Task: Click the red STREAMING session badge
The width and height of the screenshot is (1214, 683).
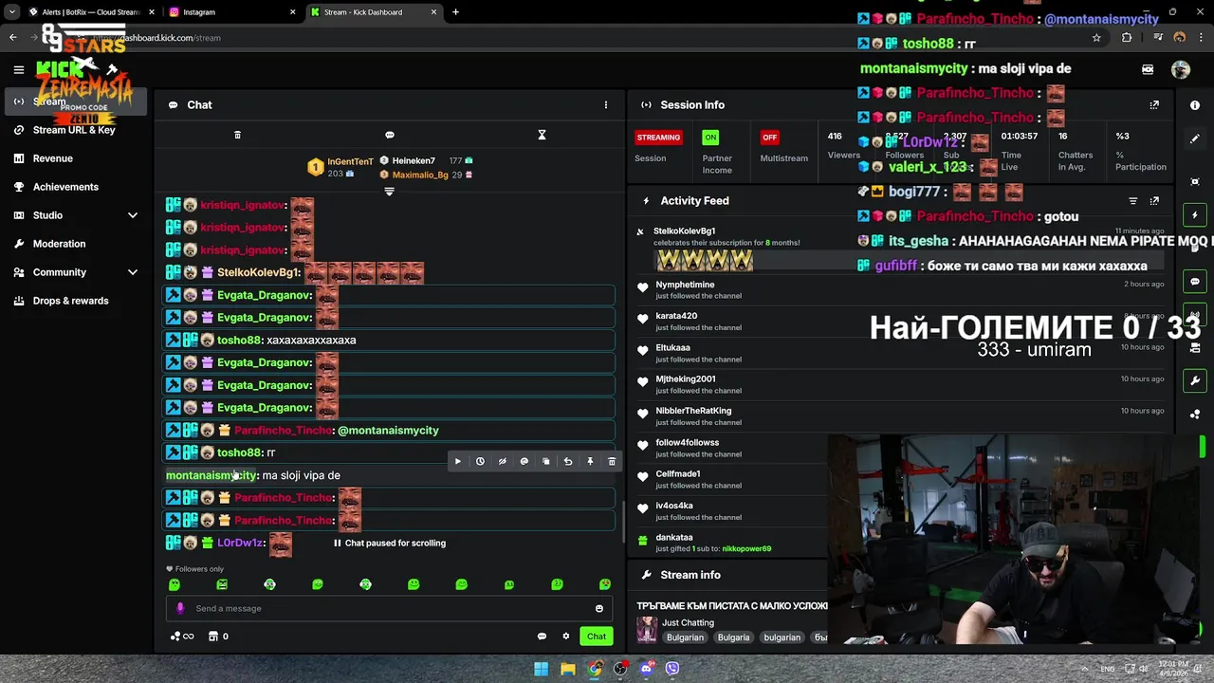Action: click(x=658, y=137)
